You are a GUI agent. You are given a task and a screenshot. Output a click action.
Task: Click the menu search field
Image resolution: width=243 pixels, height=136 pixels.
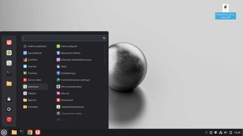click(64, 38)
